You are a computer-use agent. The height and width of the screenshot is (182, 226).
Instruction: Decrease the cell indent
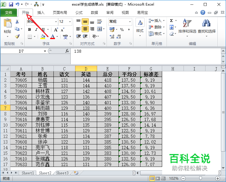coord(78,36)
